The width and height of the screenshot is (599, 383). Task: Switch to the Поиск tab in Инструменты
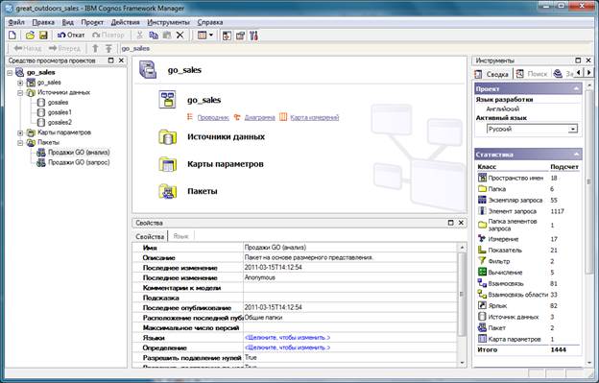pos(532,74)
